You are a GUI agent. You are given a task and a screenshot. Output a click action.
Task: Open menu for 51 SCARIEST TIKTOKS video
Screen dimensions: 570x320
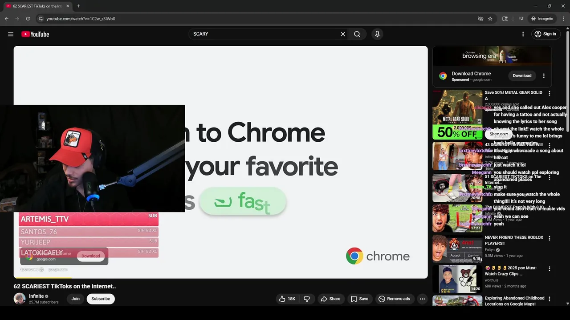tap(550, 177)
